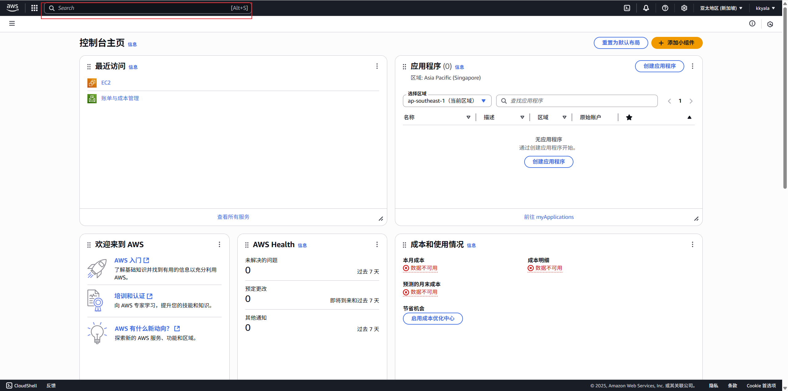Go to previous page of applications
Image resolution: width=788 pixels, height=391 pixels.
coord(669,101)
